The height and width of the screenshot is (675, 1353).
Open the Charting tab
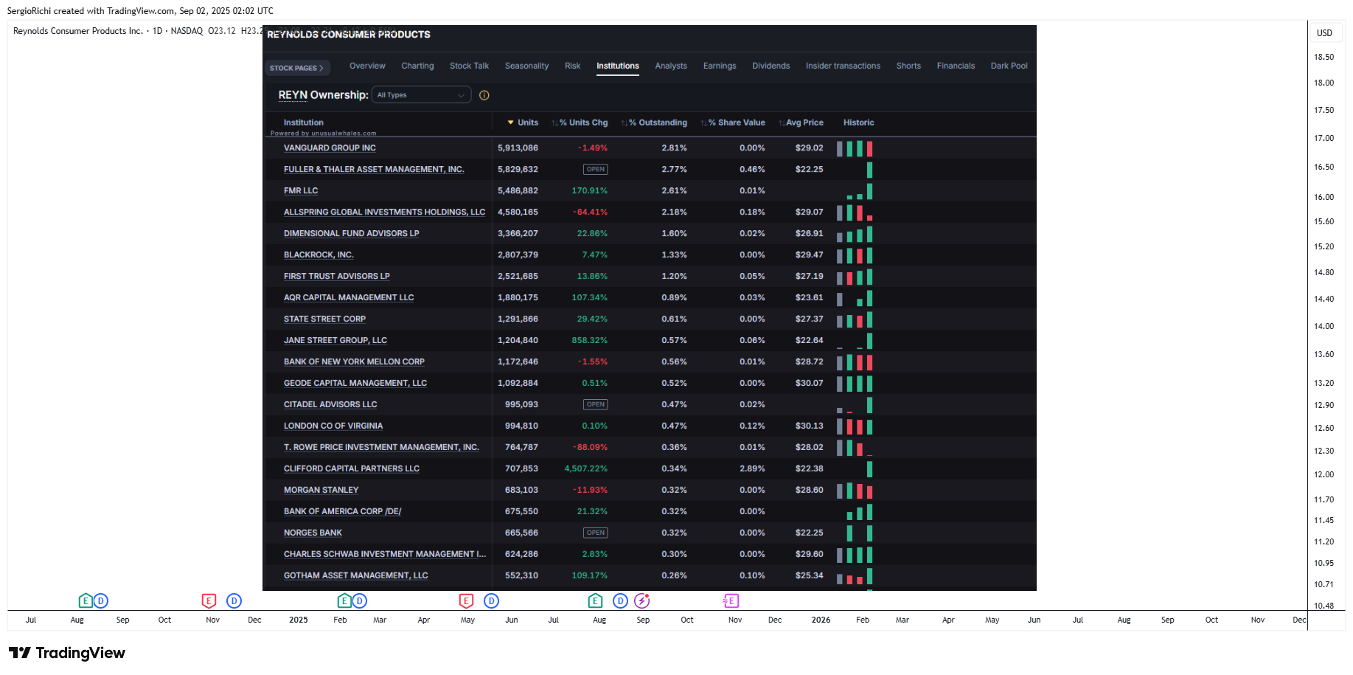click(417, 66)
